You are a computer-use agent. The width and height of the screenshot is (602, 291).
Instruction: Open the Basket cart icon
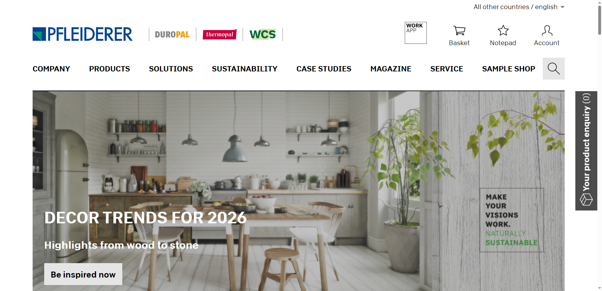[459, 31]
